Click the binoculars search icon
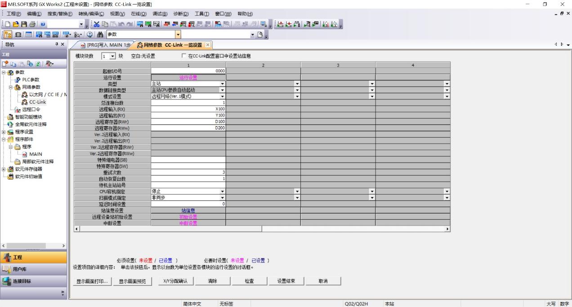 point(100,34)
